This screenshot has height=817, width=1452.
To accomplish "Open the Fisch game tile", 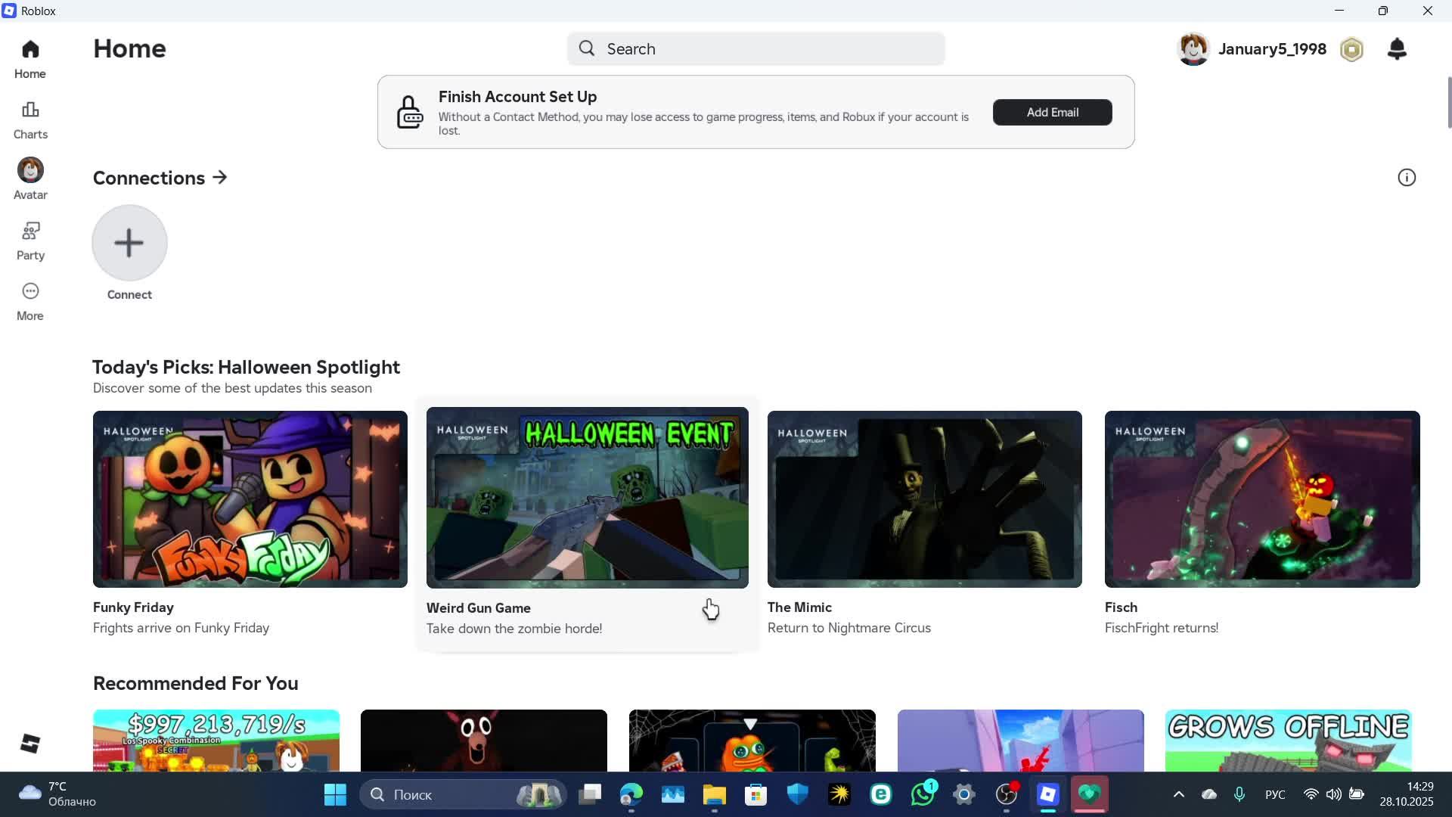I will point(1261,499).
